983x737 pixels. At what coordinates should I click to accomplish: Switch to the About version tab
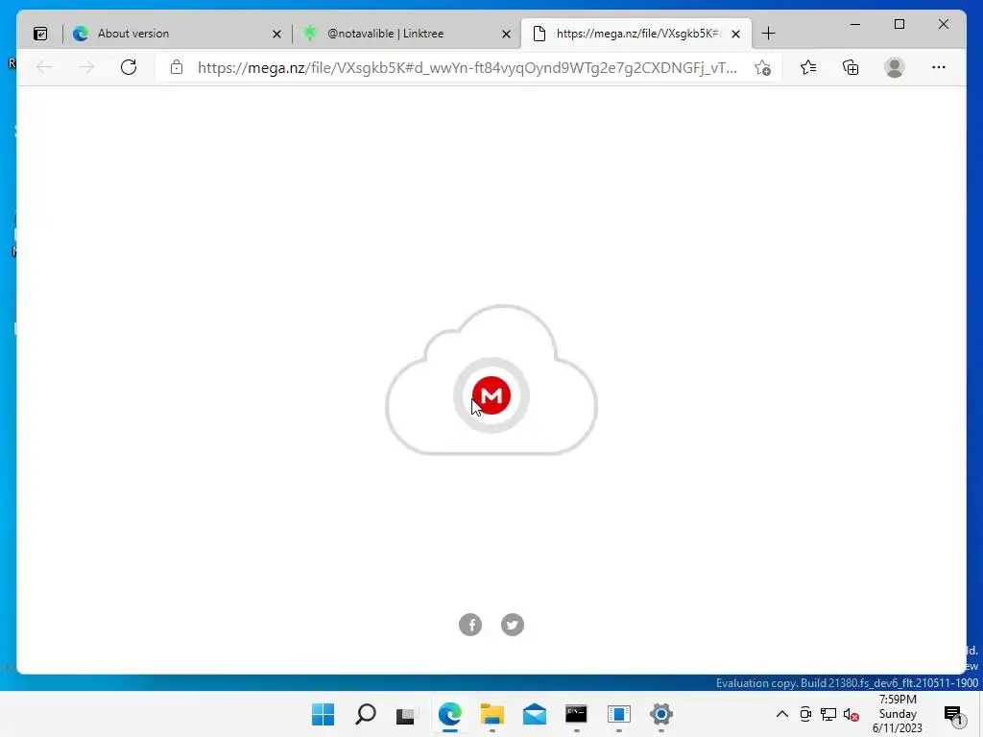(174, 34)
